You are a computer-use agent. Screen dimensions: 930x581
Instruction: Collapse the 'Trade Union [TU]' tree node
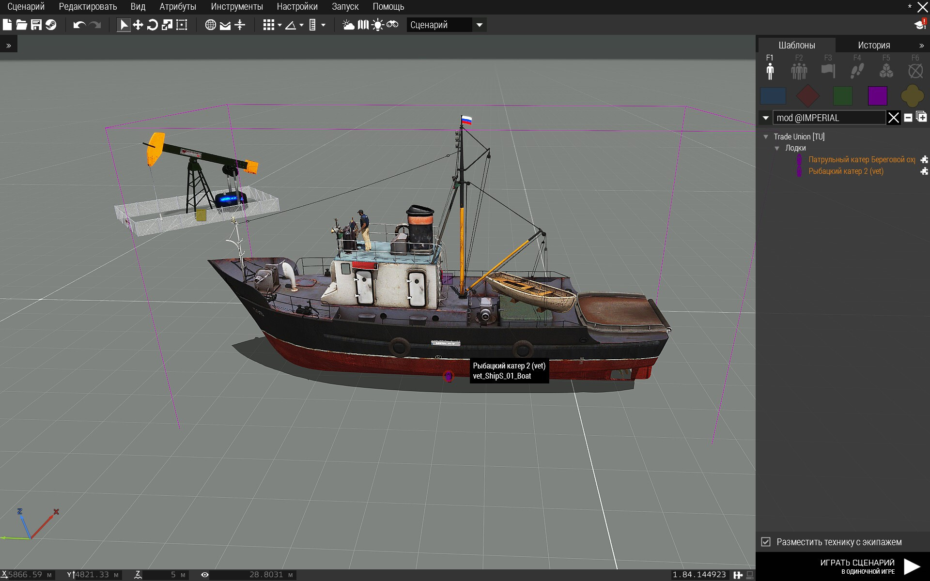766,137
